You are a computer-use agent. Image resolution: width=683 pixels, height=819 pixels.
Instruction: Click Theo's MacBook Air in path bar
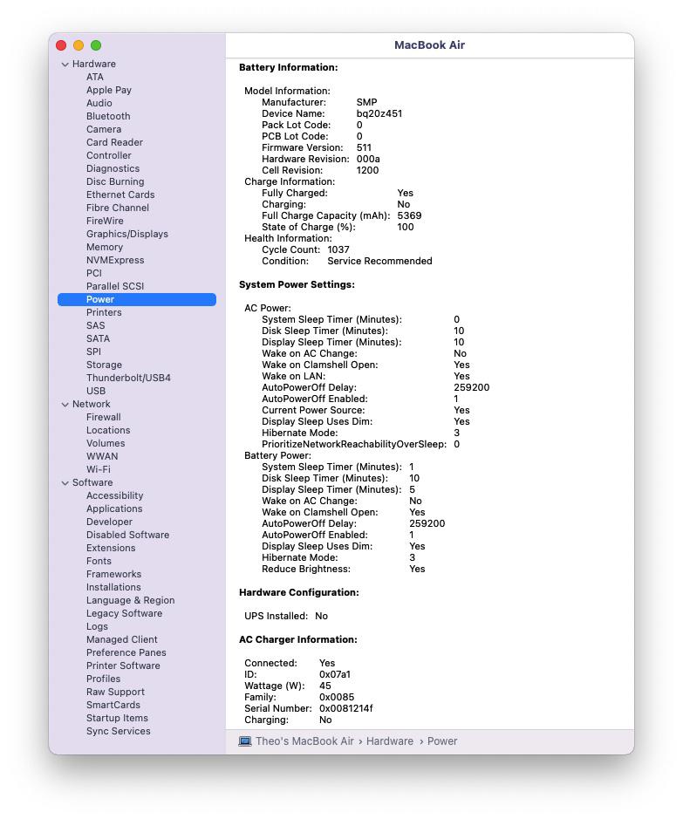point(304,741)
